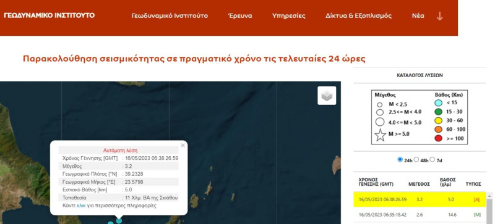Select the 24h radio button
Screen dimensions: 495x224
pyautogui.click(x=400, y=159)
